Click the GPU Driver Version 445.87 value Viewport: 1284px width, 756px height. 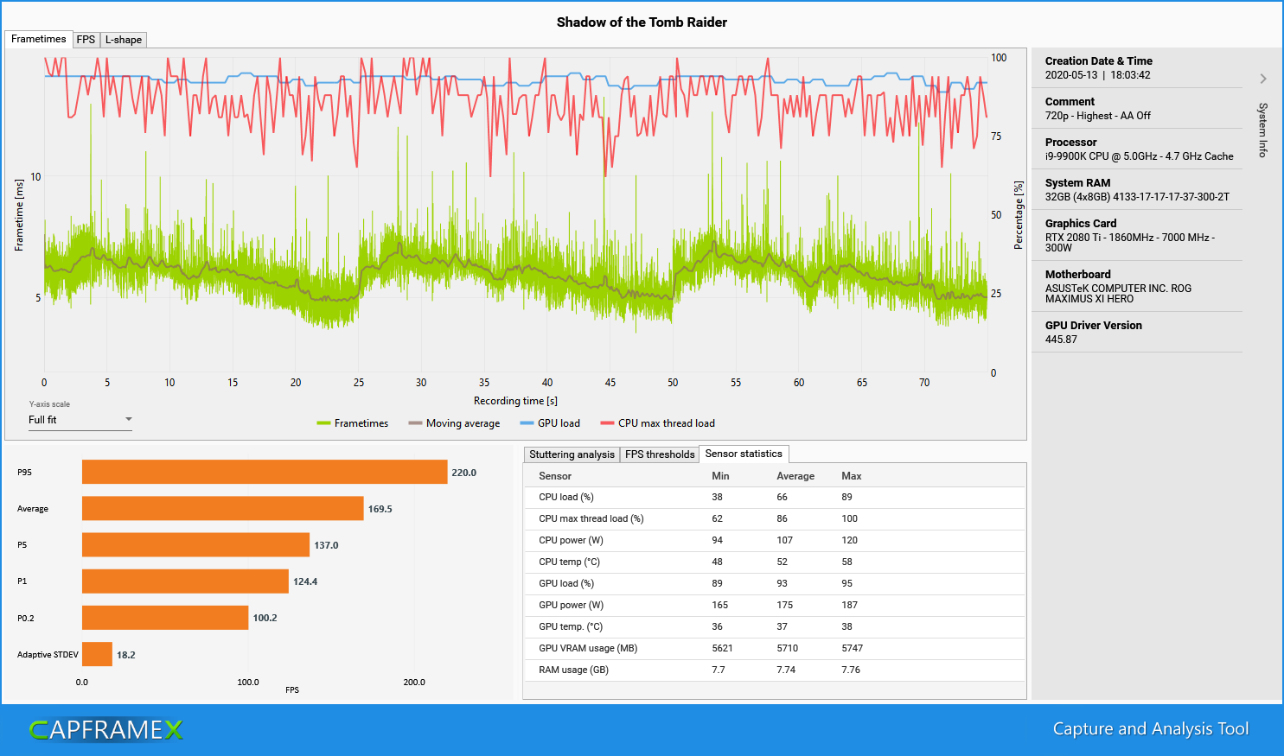point(1061,340)
